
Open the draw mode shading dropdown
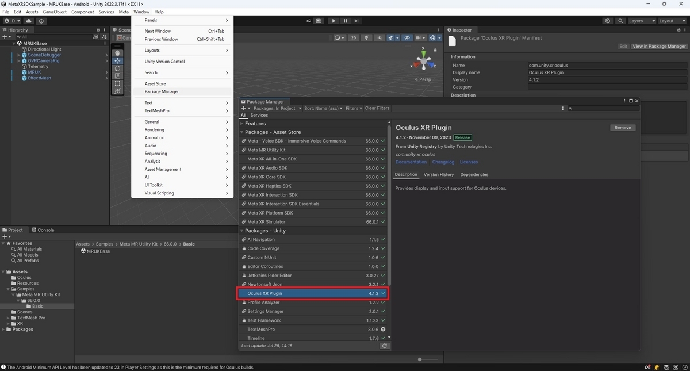pyautogui.click(x=340, y=38)
